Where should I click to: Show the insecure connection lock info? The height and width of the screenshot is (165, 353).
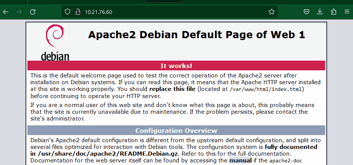coord(78,12)
